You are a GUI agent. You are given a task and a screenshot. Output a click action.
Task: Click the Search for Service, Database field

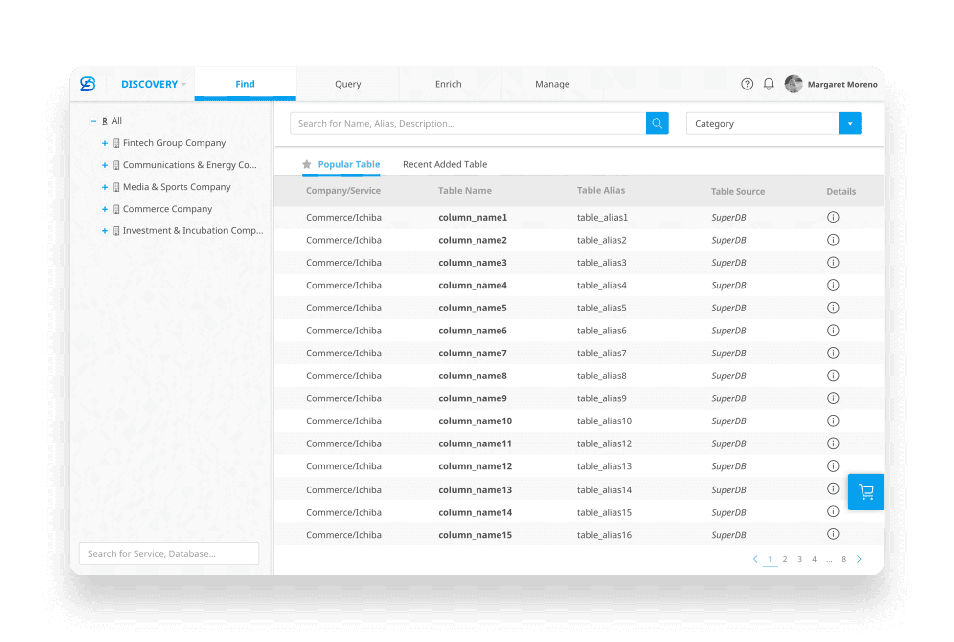[169, 553]
